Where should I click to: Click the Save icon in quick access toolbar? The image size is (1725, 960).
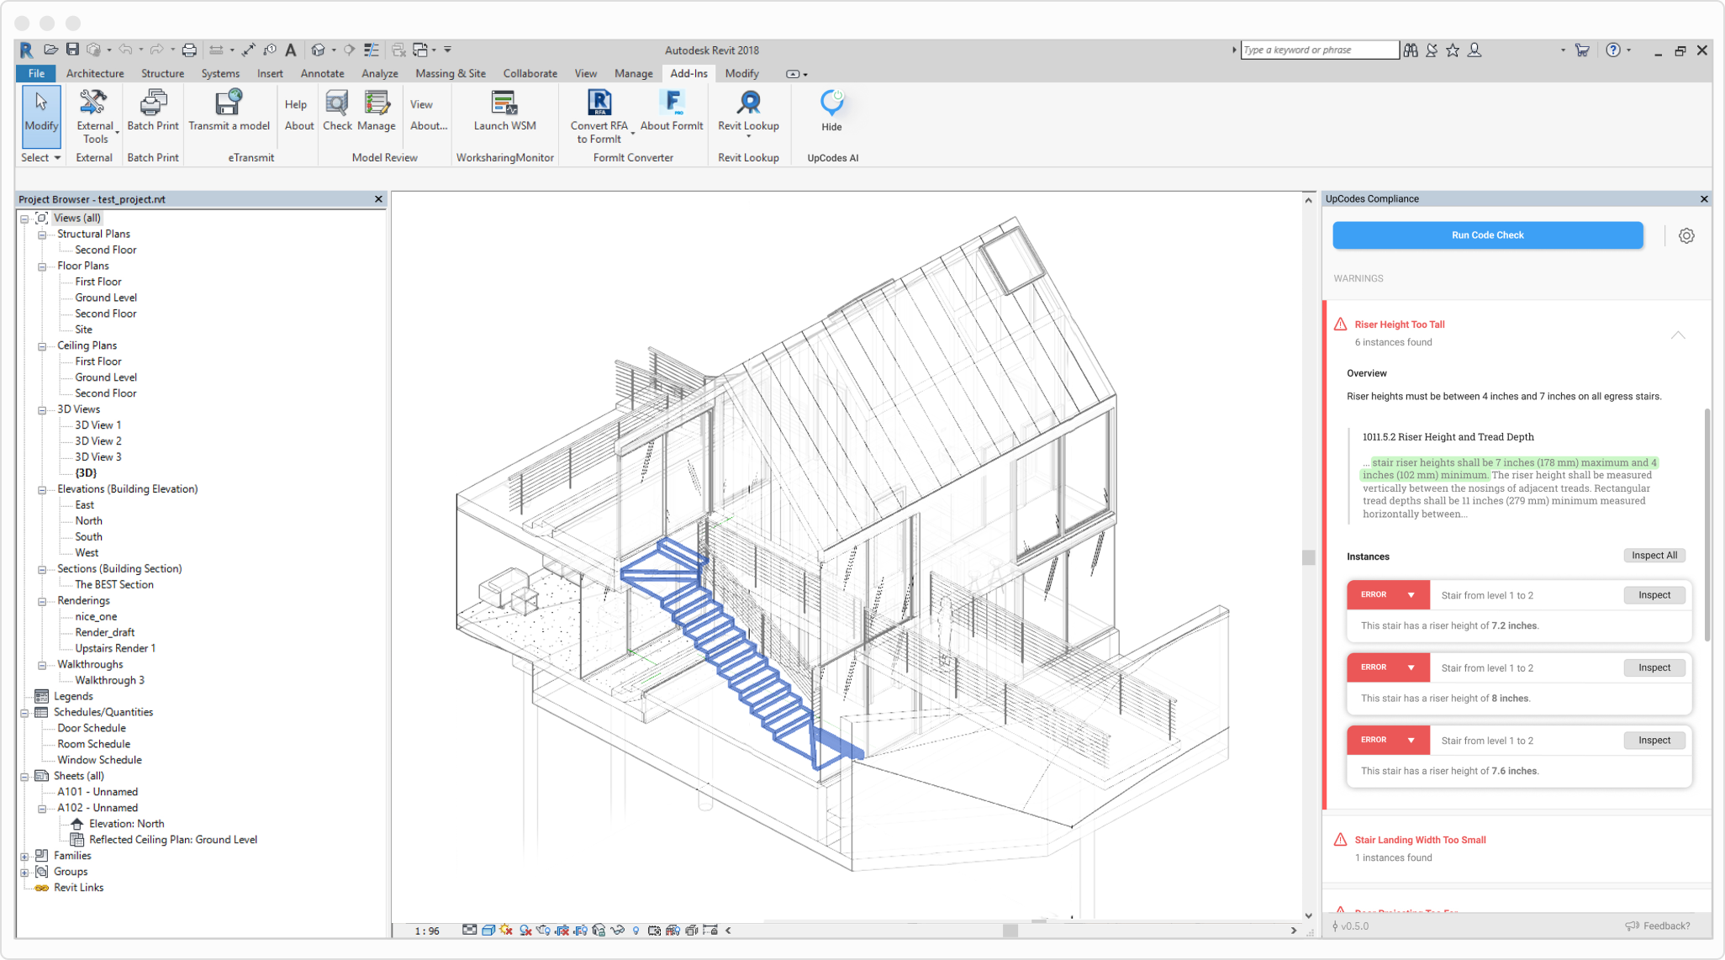coord(72,50)
